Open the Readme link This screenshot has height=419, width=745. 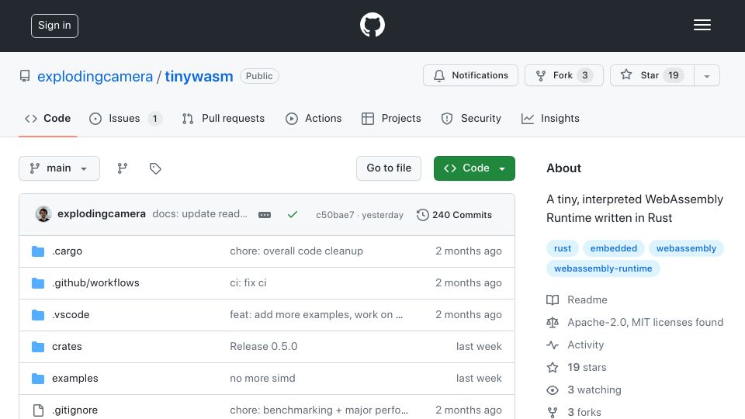click(587, 300)
